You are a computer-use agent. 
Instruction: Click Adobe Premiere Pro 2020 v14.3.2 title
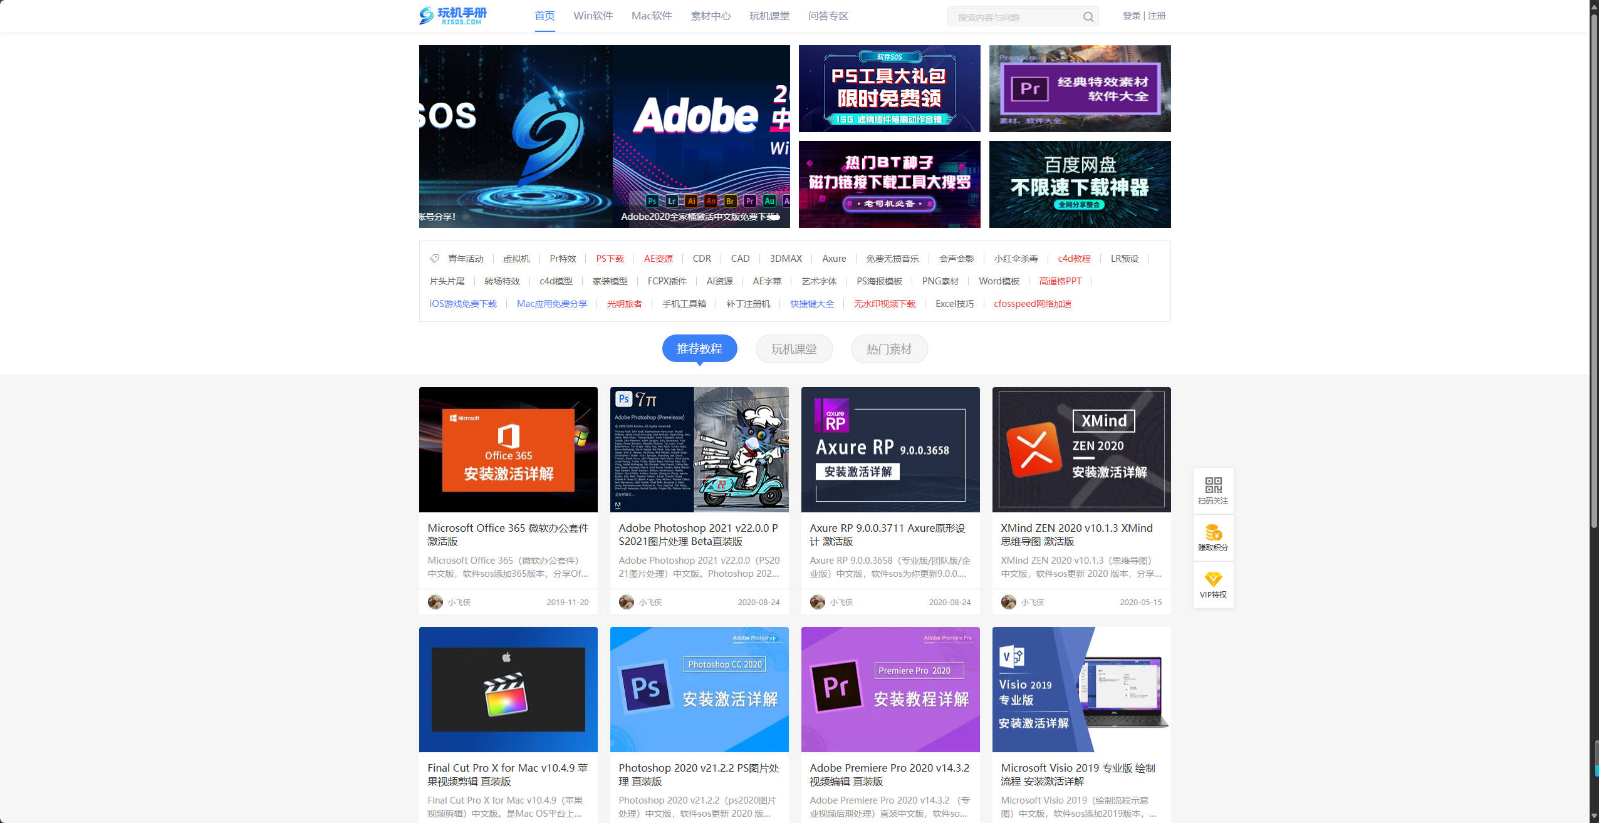coord(890,774)
